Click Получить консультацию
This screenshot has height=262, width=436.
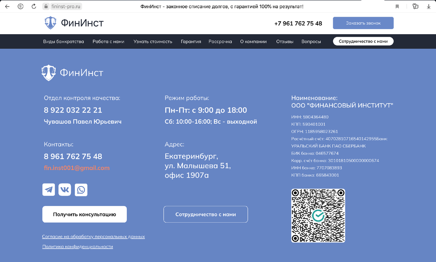(x=84, y=214)
